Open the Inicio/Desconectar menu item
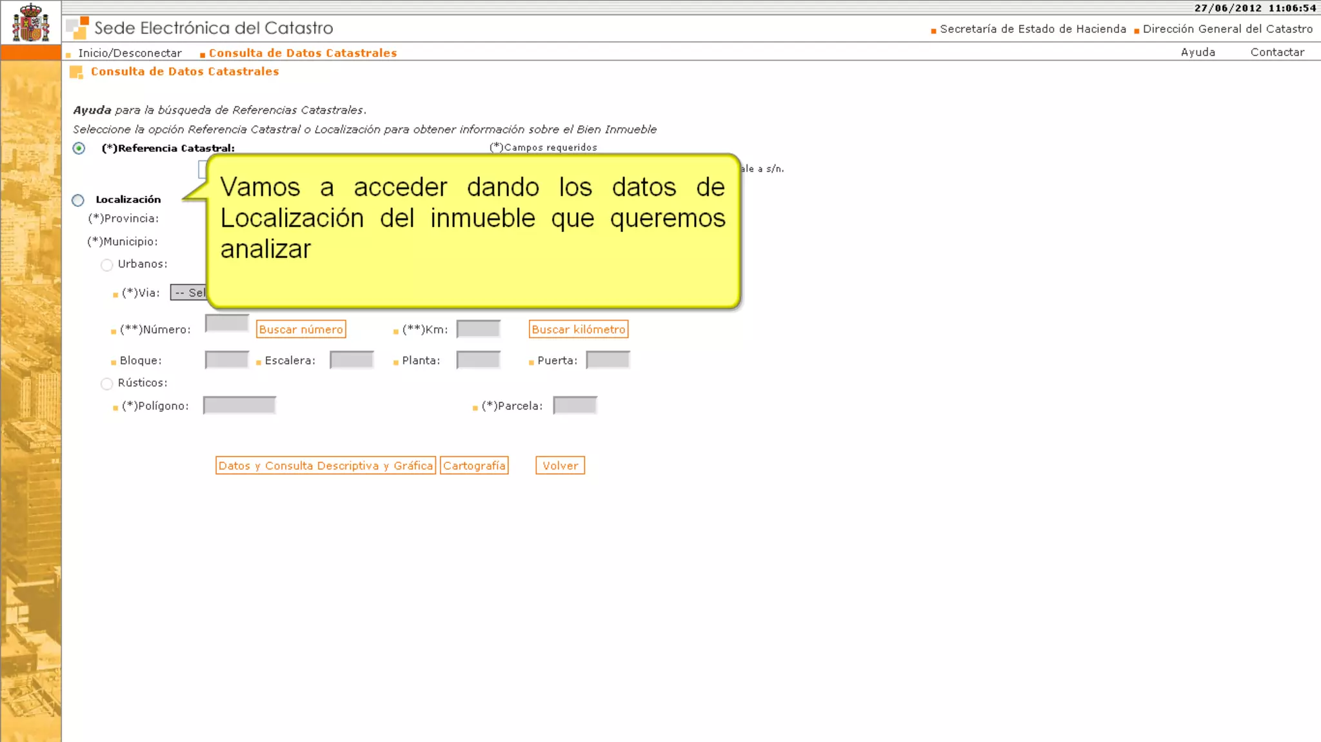The height and width of the screenshot is (742, 1321). [130, 53]
